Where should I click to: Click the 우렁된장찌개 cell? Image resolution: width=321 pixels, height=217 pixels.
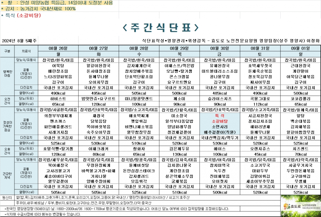pyautogui.click(x=98, y=165)
